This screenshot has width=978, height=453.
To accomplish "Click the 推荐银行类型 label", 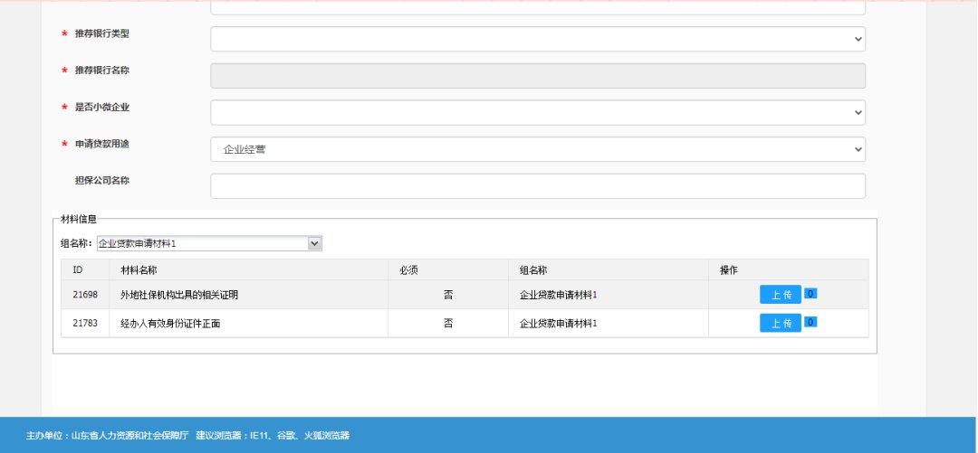I will click(102, 33).
